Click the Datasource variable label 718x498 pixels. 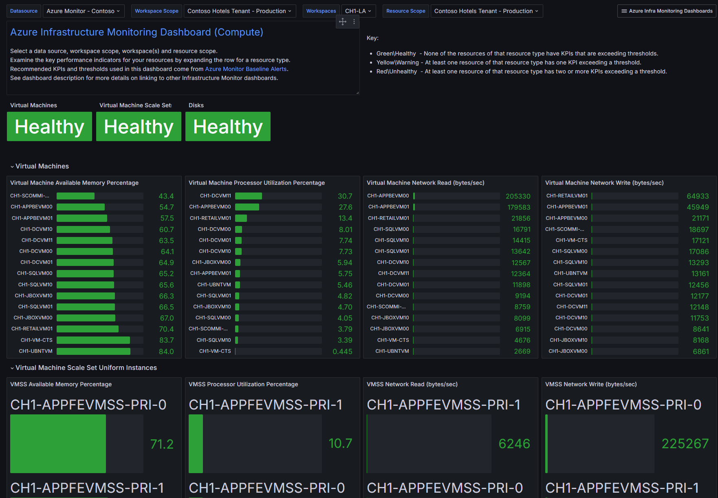pyautogui.click(x=24, y=11)
